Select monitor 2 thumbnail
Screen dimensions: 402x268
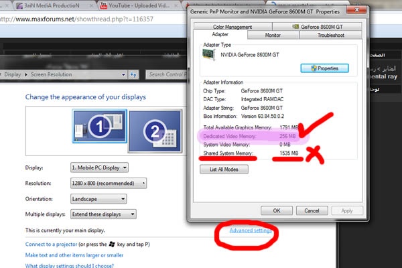(x=155, y=131)
